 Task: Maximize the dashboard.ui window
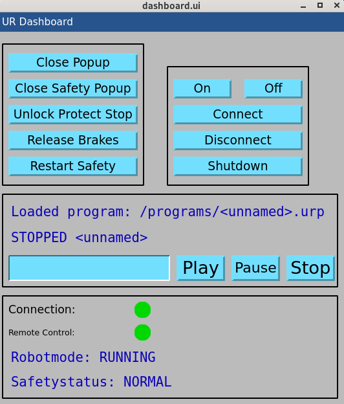(x=320, y=5)
